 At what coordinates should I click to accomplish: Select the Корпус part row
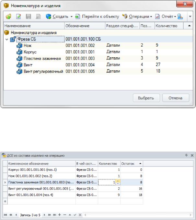pyautogui.click(x=98, y=52)
